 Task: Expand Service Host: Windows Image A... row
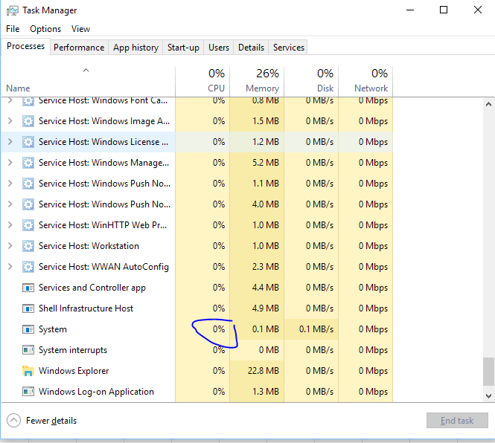10,121
